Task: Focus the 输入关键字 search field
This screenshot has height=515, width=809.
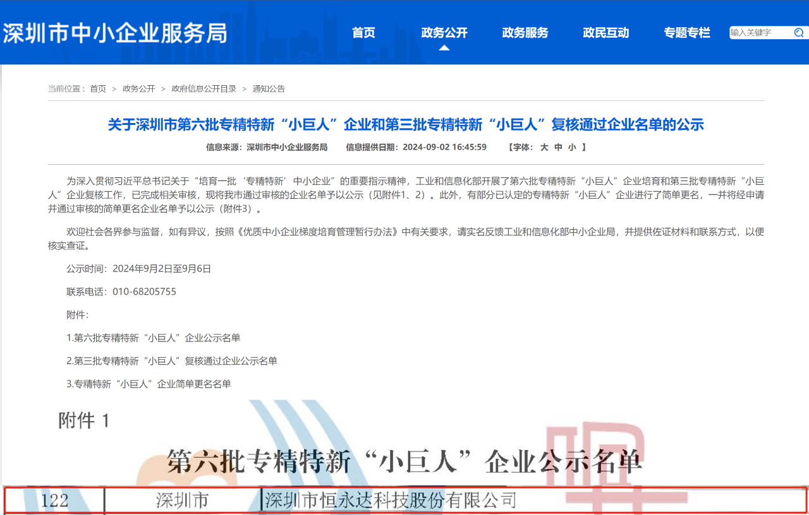Action: pyautogui.click(x=760, y=33)
